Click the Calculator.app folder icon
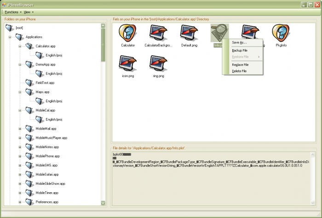 pyautogui.click(x=29, y=46)
